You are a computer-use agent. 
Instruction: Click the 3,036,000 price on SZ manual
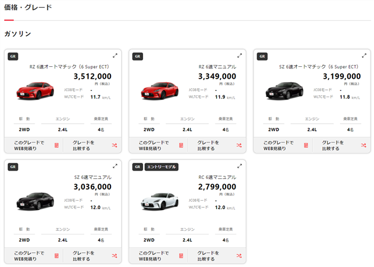click(x=92, y=186)
